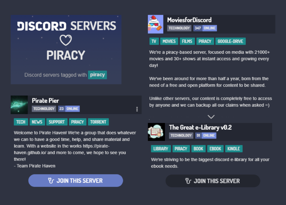The width and height of the screenshot is (286, 205).
Task: Filter by the KINDLE tag
Action: (x=234, y=149)
